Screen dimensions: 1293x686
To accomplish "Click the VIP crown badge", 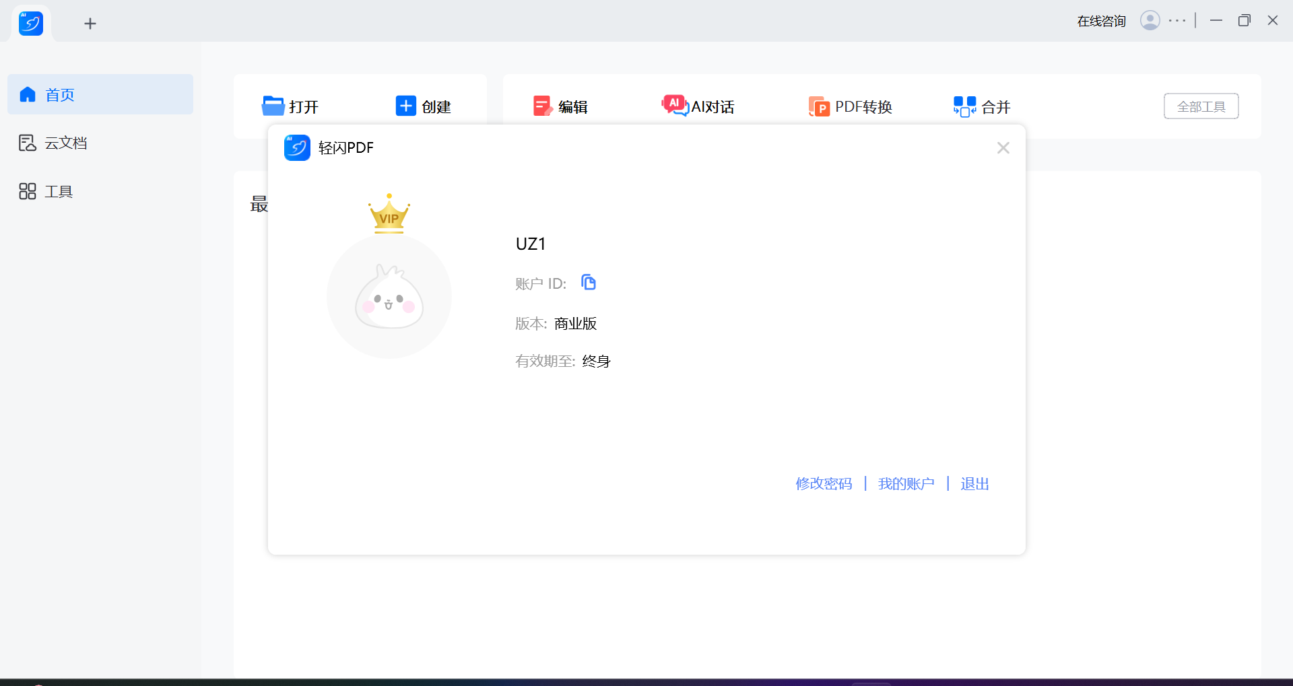I will point(389,213).
